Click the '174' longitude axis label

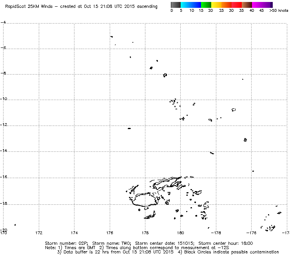coord(74,233)
